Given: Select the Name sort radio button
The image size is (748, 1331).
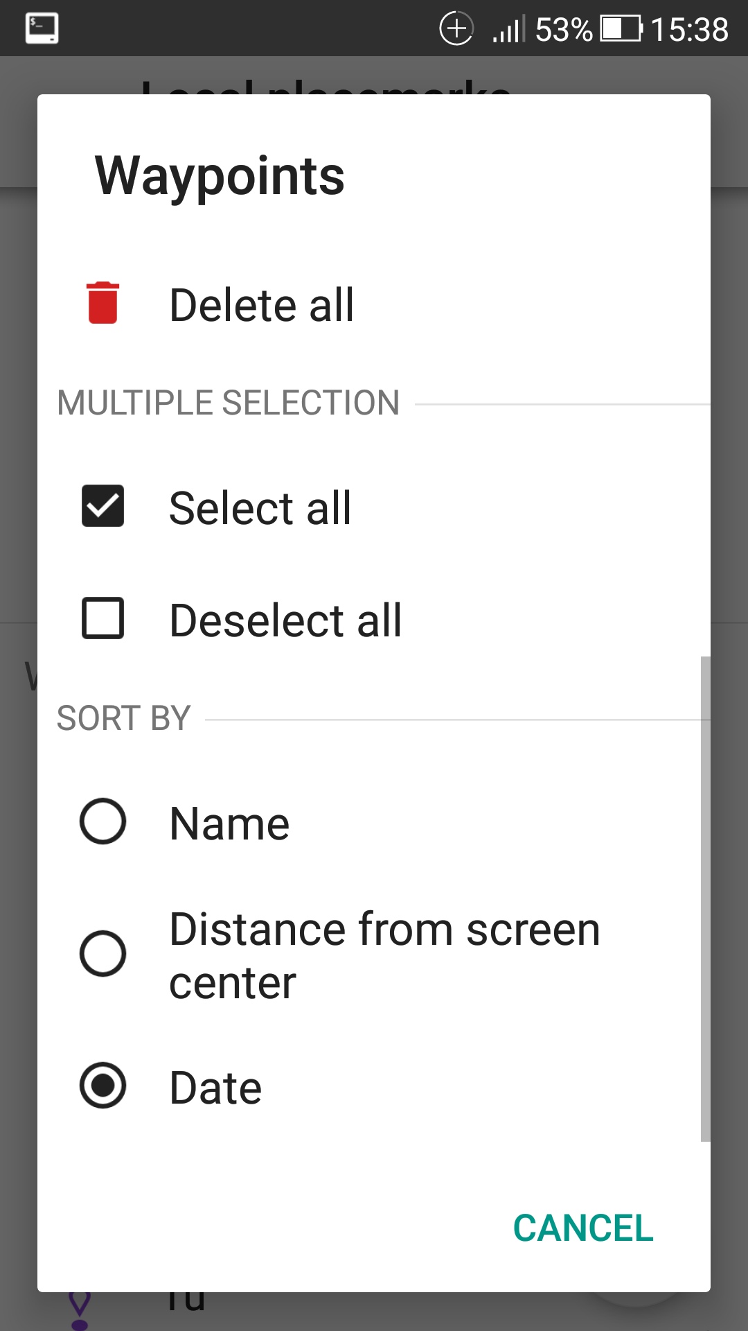Looking at the screenshot, I should [103, 821].
